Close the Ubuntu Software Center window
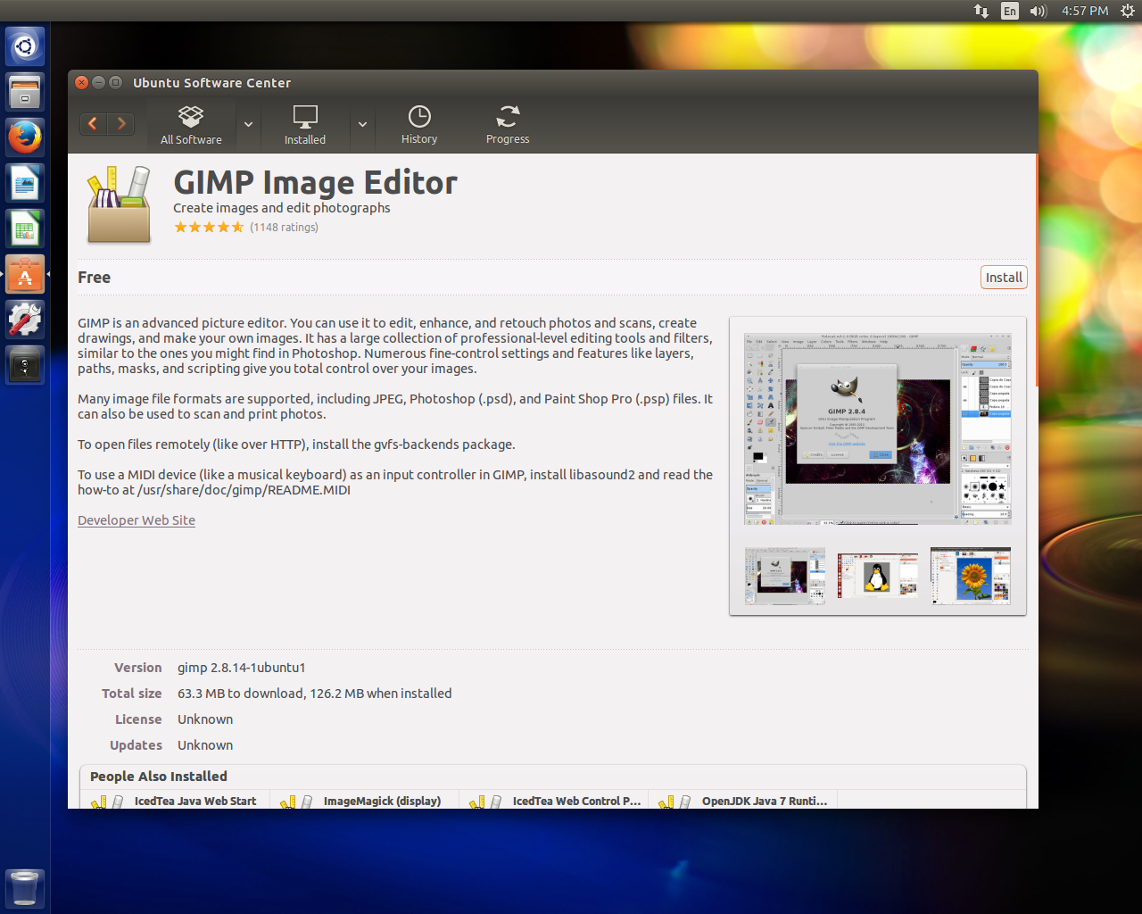1142x914 pixels. tap(82, 82)
